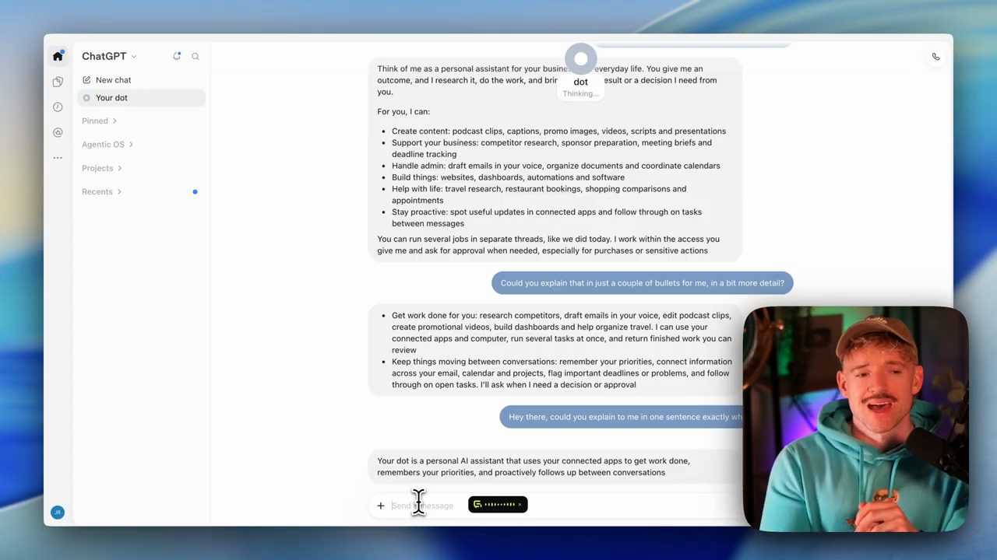The image size is (997, 560).
Task: Click the stacked cards icon below Home
Action: 58,82
